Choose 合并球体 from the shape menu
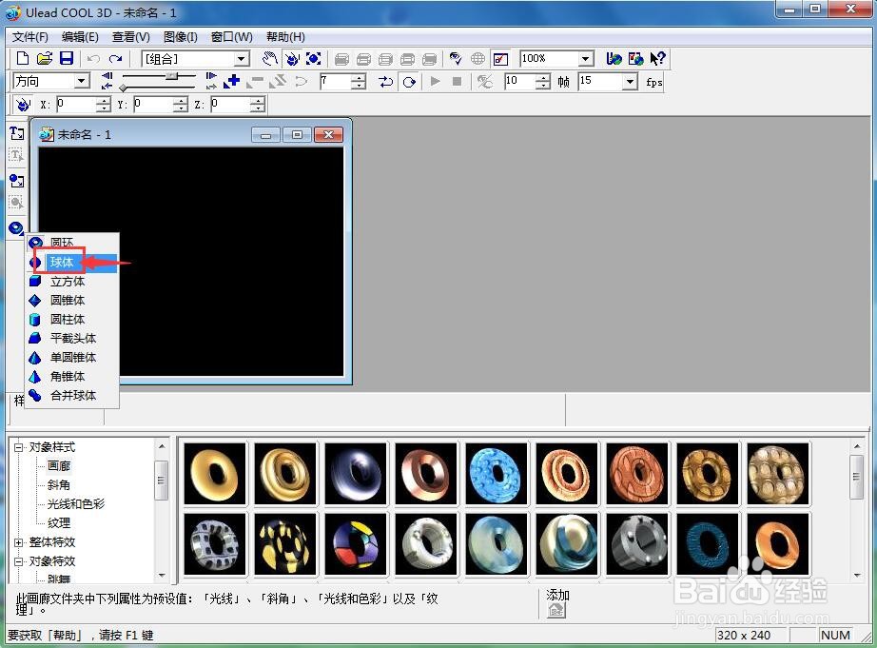Viewport: 877px width, 648px height. [72, 396]
